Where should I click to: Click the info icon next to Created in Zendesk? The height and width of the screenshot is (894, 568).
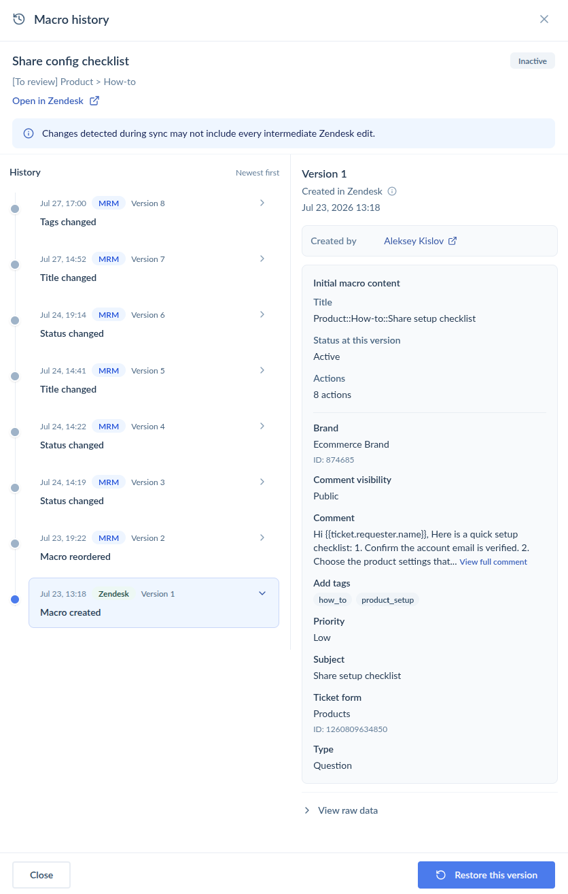392,191
